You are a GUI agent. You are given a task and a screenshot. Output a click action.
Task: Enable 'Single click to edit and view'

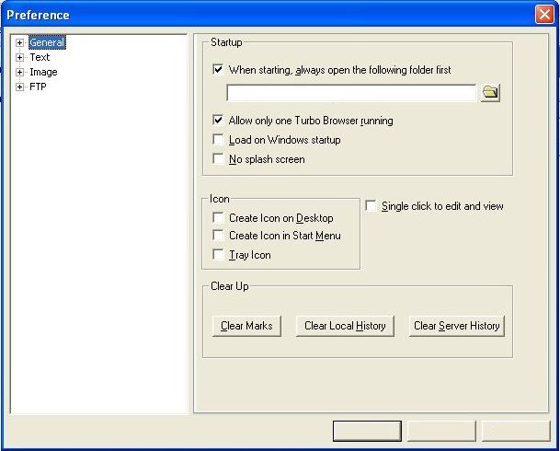click(371, 206)
